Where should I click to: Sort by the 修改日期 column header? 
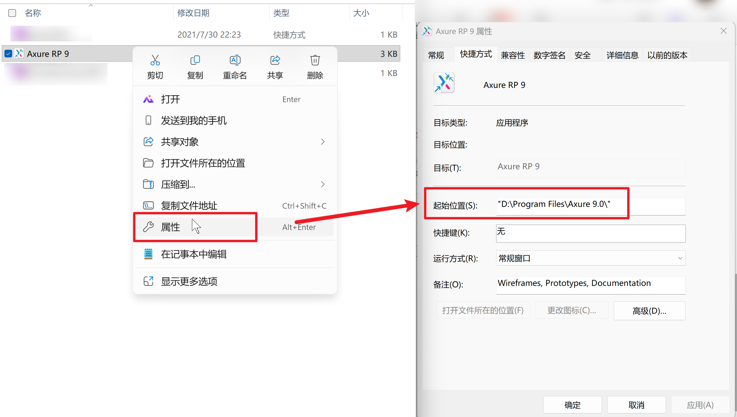coord(193,13)
